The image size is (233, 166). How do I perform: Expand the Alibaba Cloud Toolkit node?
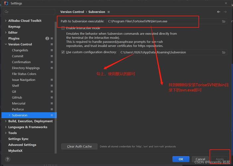click(5, 21)
